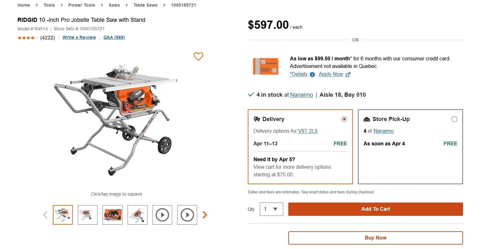This screenshot has width=488, height=249.
Task: Open Power Tools breadcrumb category
Action: 82,5
